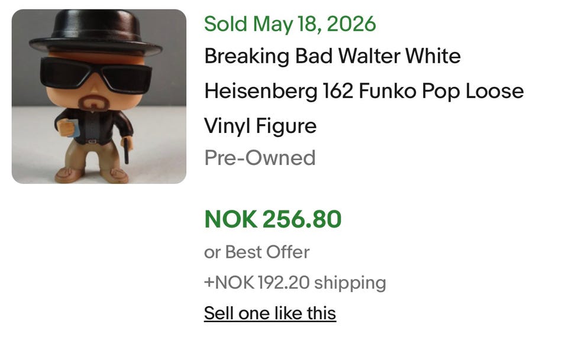The image size is (568, 344).
Task: Click the pistol held by the figure
Action: coord(125,151)
